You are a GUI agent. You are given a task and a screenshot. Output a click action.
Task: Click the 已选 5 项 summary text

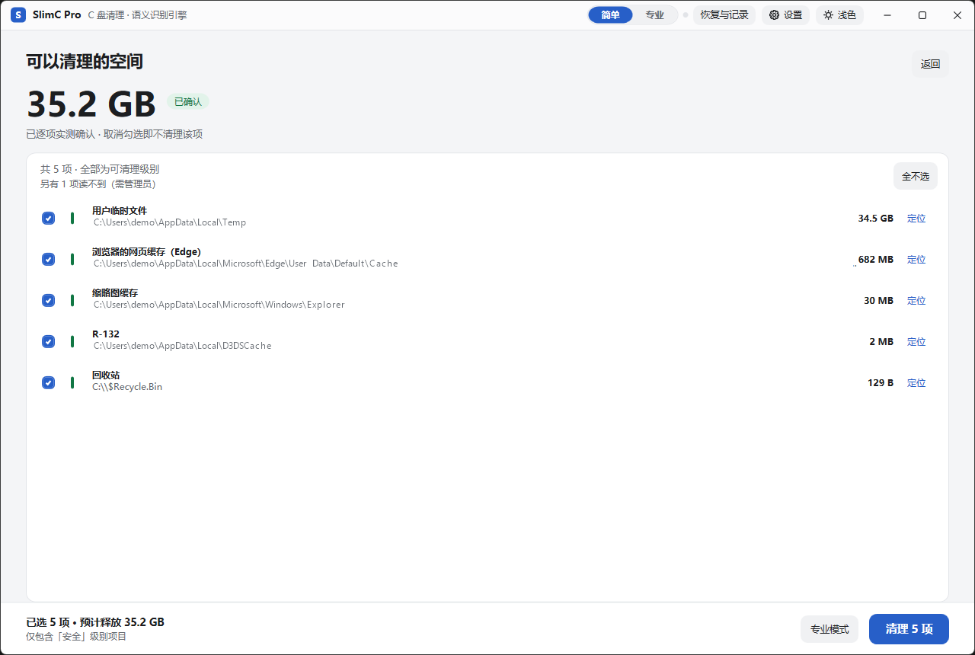(95, 622)
